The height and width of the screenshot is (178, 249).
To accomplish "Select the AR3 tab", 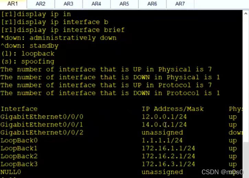I will (x=68, y=4).
